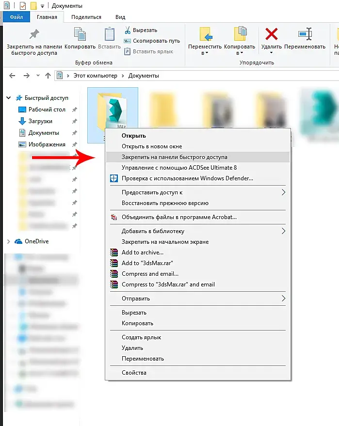The width and height of the screenshot is (339, 426).
Task: Click the WinRAR icon beside Add to archive
Action: coord(114,252)
